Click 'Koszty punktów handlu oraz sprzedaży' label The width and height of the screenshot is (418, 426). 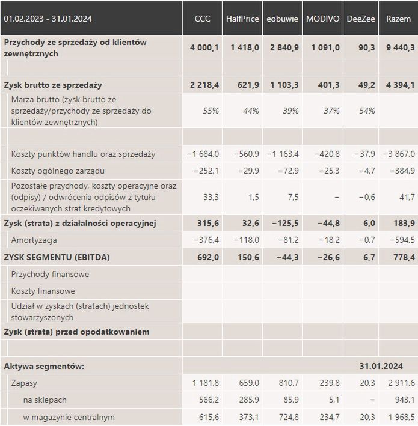(x=83, y=154)
